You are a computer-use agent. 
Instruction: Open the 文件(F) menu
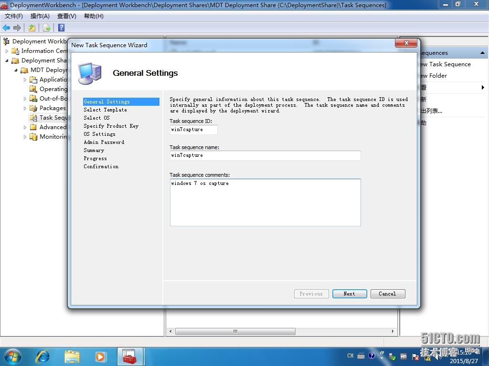[x=13, y=16]
